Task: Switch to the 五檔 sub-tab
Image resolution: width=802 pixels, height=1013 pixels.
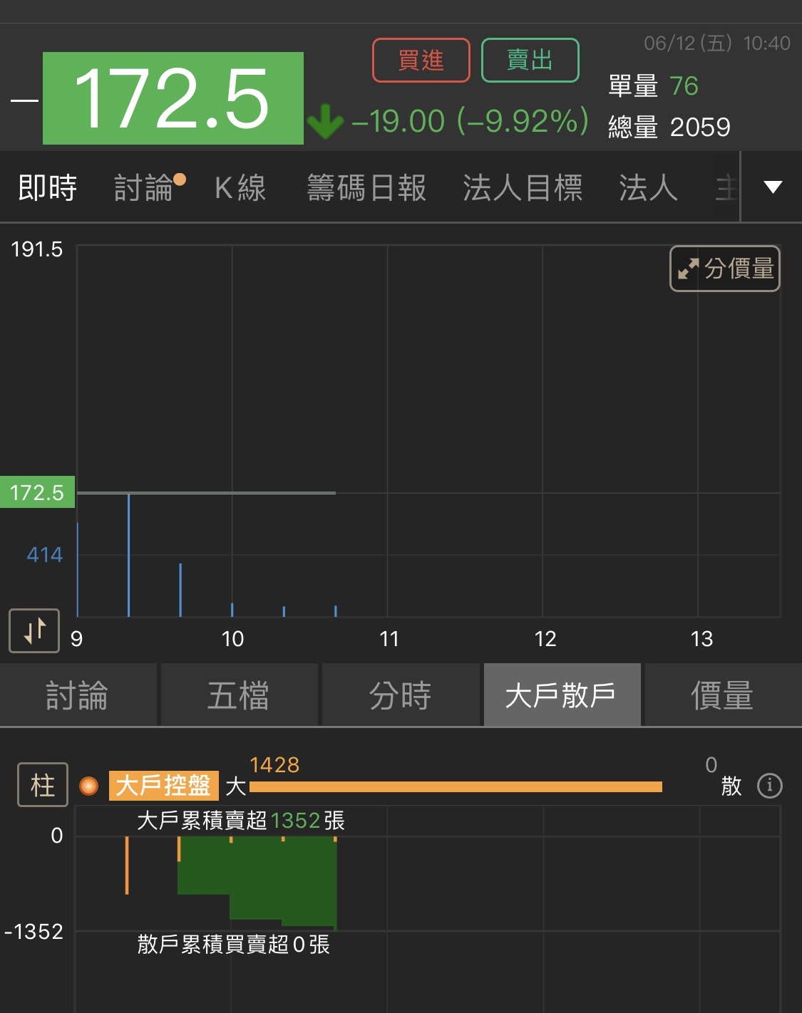Action: (239, 695)
